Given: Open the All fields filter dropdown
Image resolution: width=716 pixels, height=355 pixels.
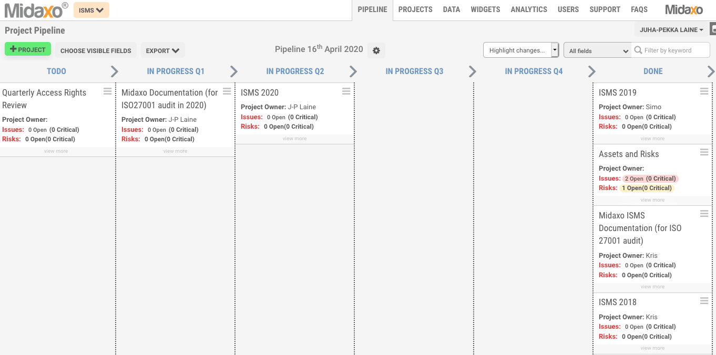Looking at the screenshot, I should tap(598, 50).
